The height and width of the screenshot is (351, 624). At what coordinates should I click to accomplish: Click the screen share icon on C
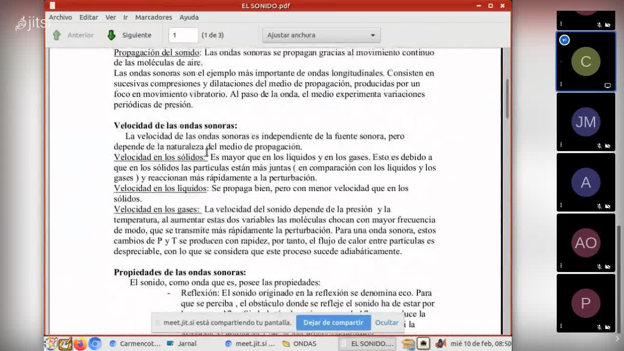pos(608,85)
